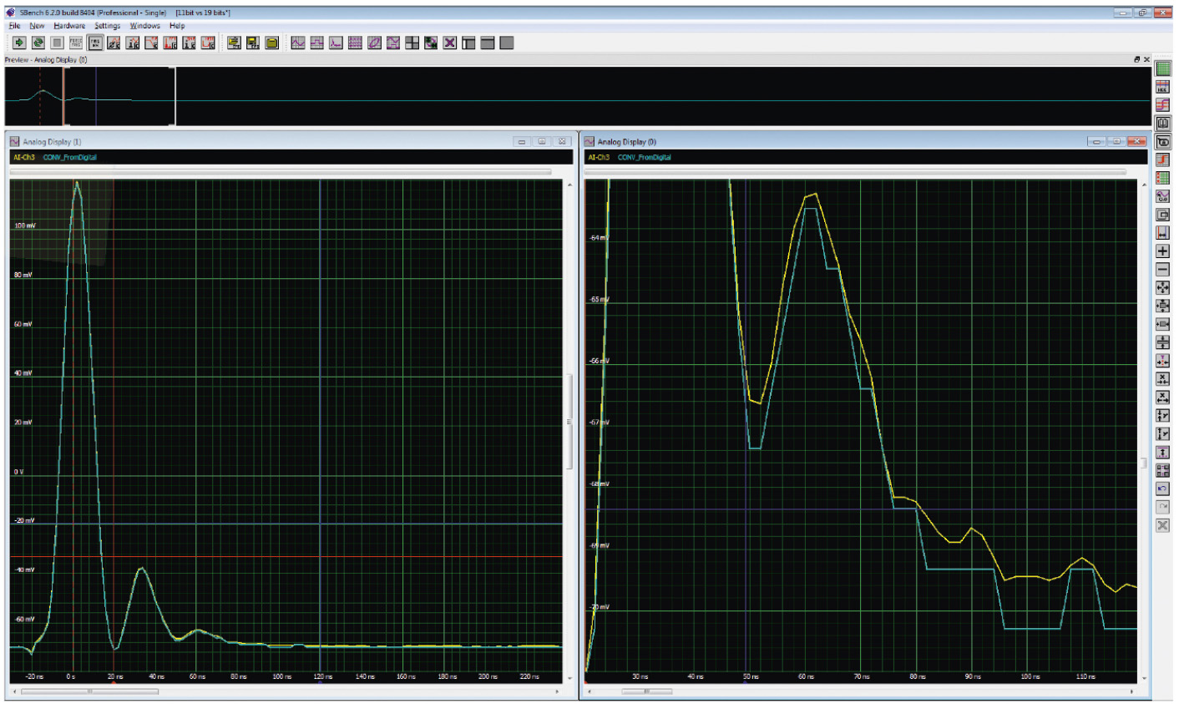Click the magenta X toolbar icon

(x=450, y=43)
